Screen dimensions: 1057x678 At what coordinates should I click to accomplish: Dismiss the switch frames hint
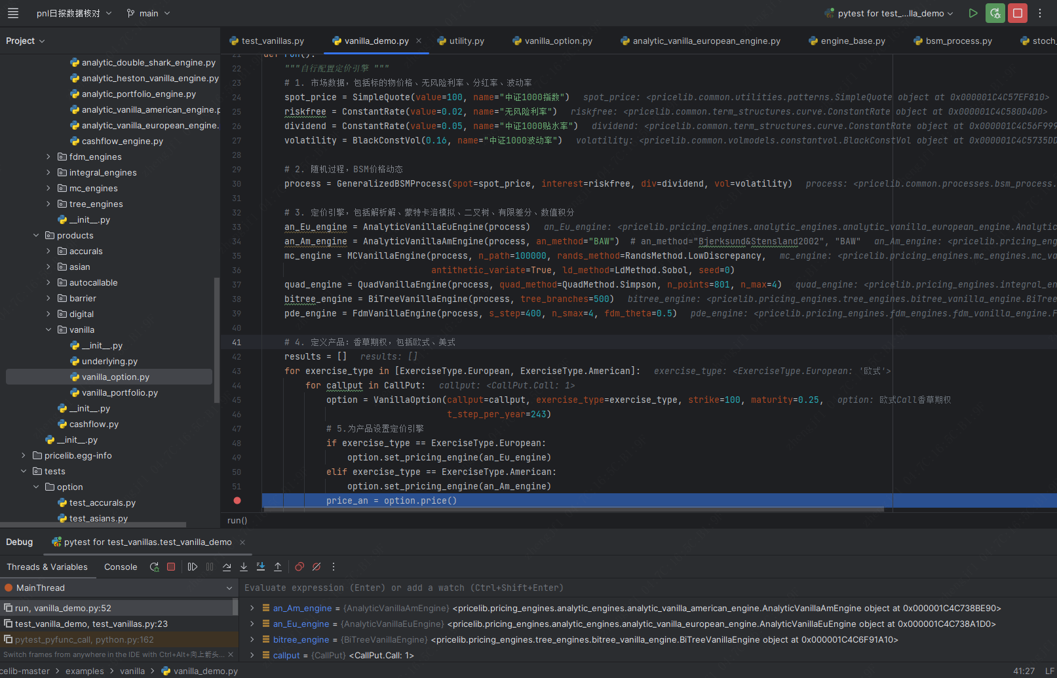click(x=231, y=654)
